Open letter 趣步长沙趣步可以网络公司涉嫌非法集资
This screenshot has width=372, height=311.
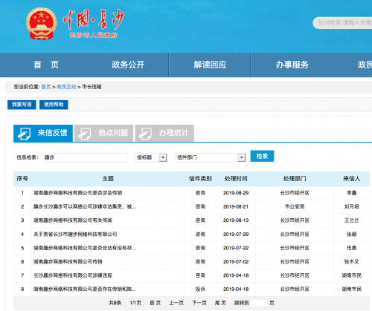(85, 206)
